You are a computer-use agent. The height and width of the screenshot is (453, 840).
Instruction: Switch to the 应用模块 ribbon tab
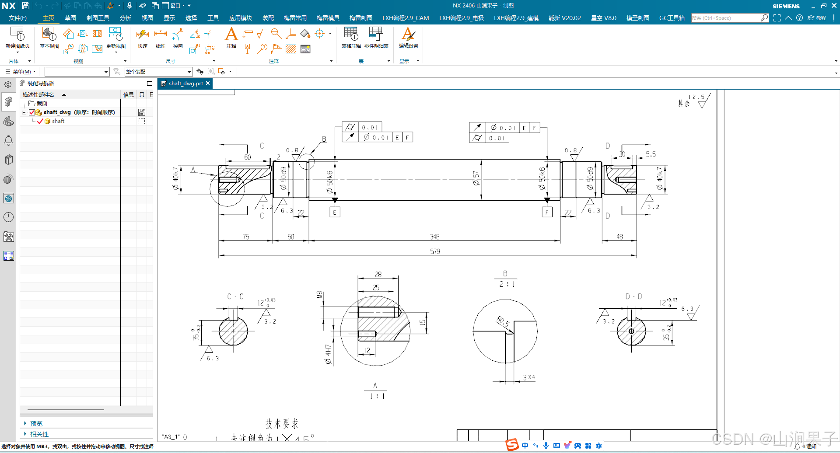coord(241,18)
